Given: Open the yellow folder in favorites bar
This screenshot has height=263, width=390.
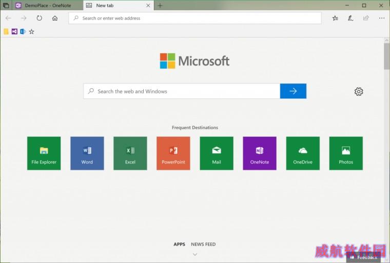Looking at the screenshot, I should click(x=6, y=32).
